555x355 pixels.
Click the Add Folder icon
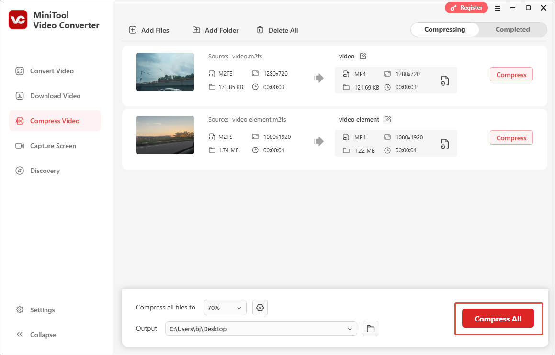pos(196,30)
